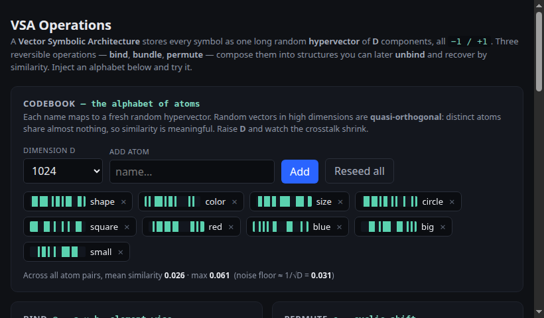Click the square hypervector barcode thumbnail
Image resolution: width=544 pixels, height=318 pixels.
[x=58, y=227]
